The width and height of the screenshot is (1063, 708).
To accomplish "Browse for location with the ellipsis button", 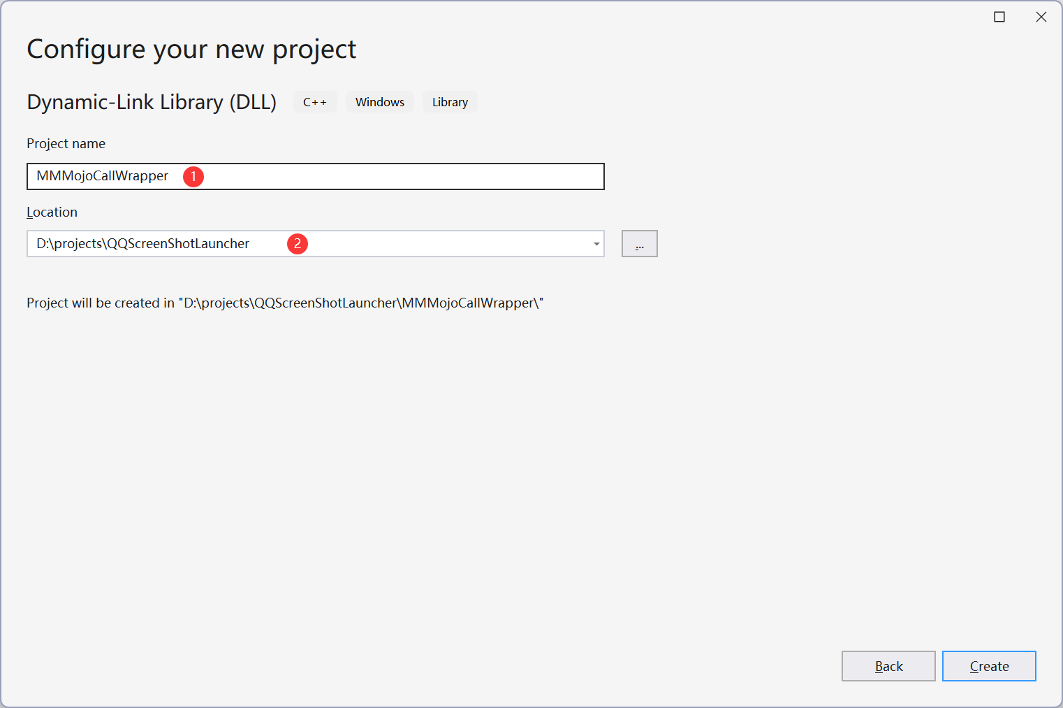I will 640,244.
